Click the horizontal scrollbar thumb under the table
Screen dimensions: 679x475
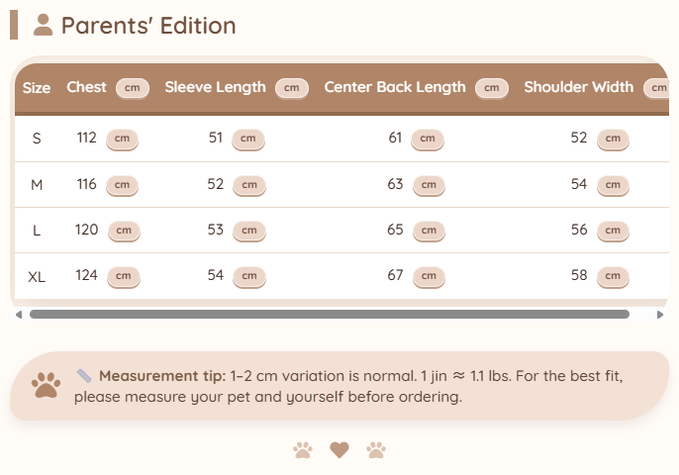pyautogui.click(x=330, y=315)
